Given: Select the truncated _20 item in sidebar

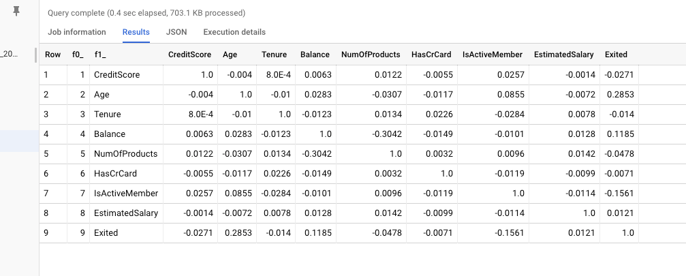Looking at the screenshot, I should [x=11, y=54].
